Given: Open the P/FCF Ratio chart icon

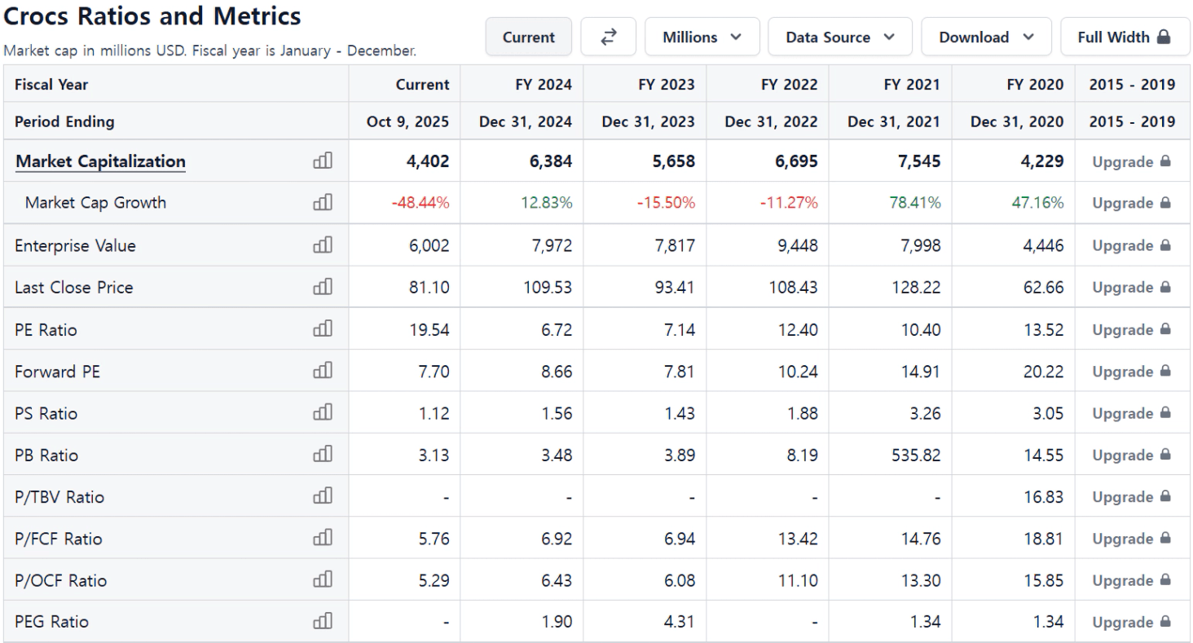Looking at the screenshot, I should click(x=324, y=539).
